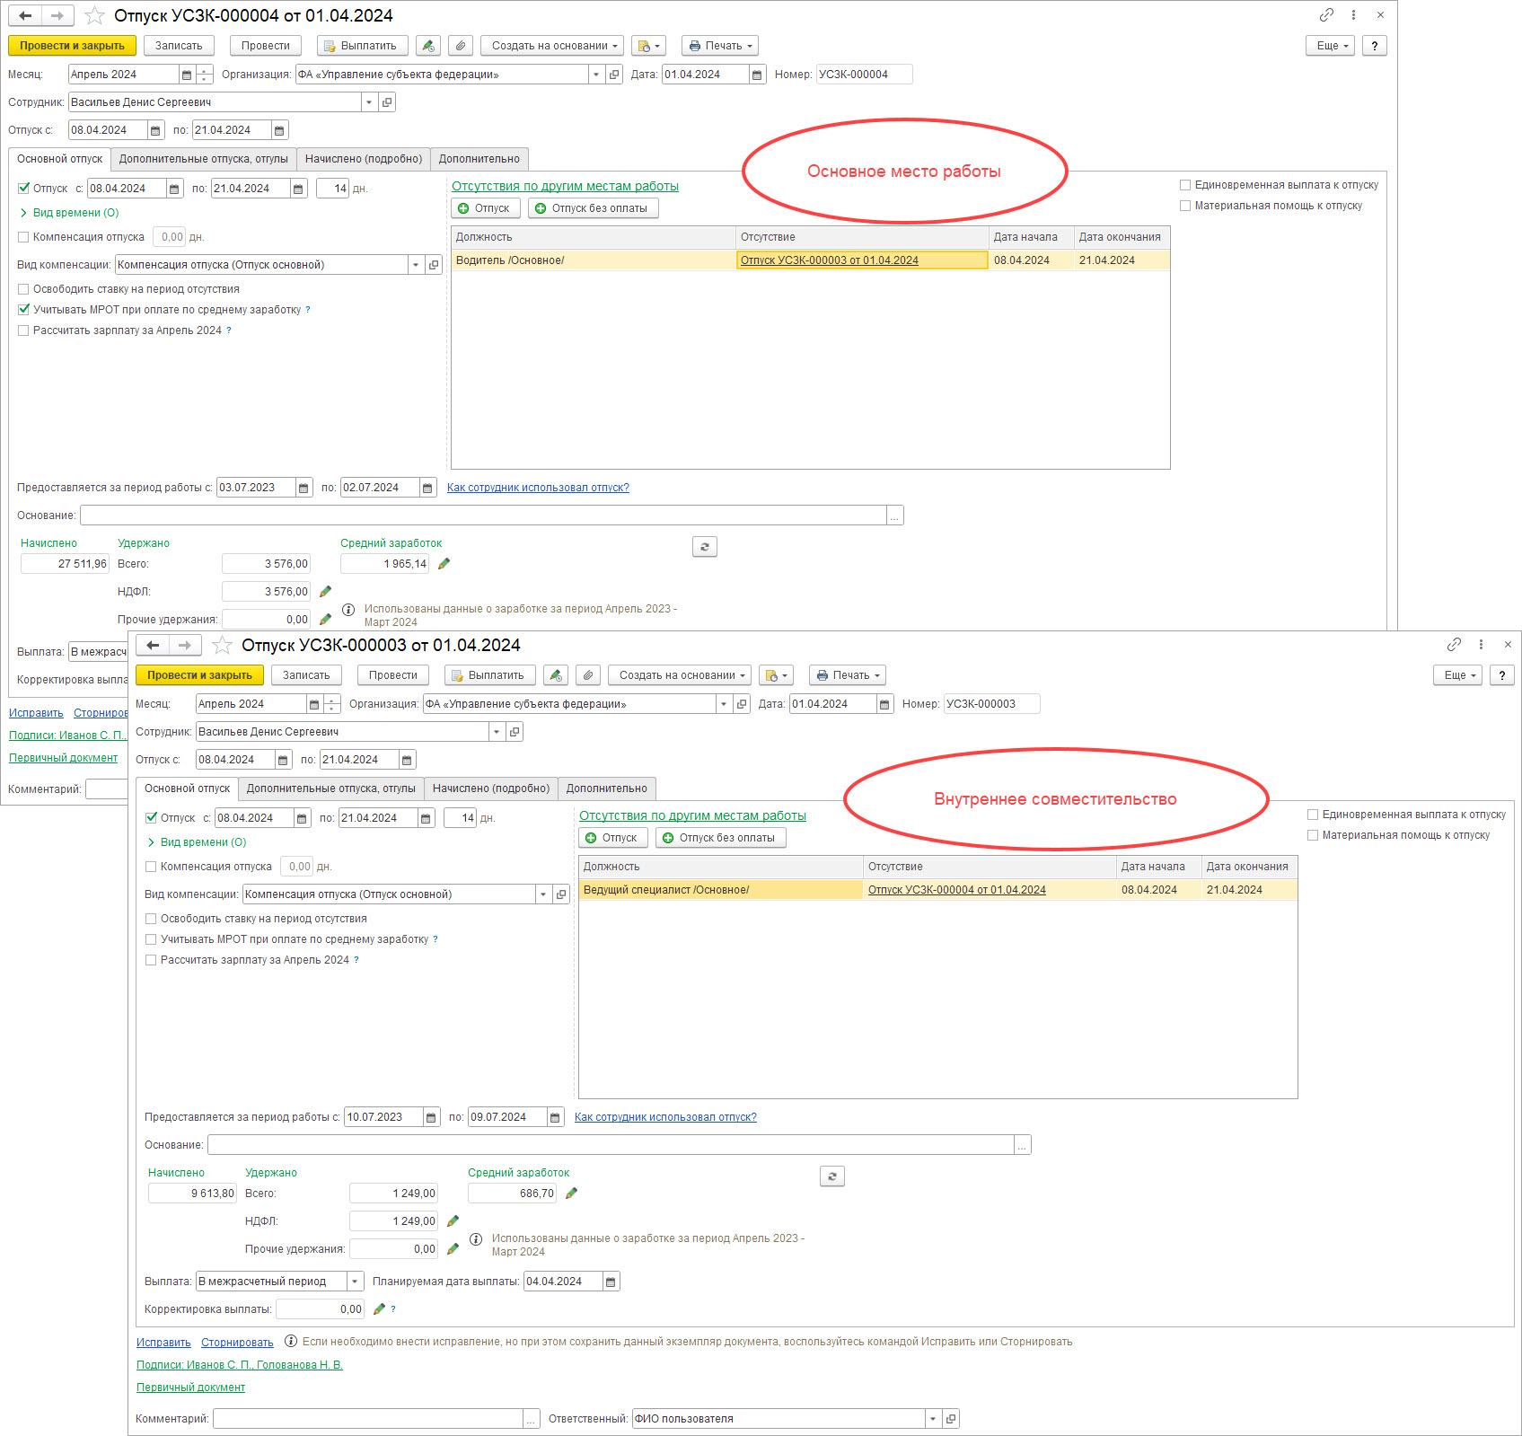1522x1436 pixels.
Task: Expand Вид времени (О) in top window
Action: [x=70, y=213]
